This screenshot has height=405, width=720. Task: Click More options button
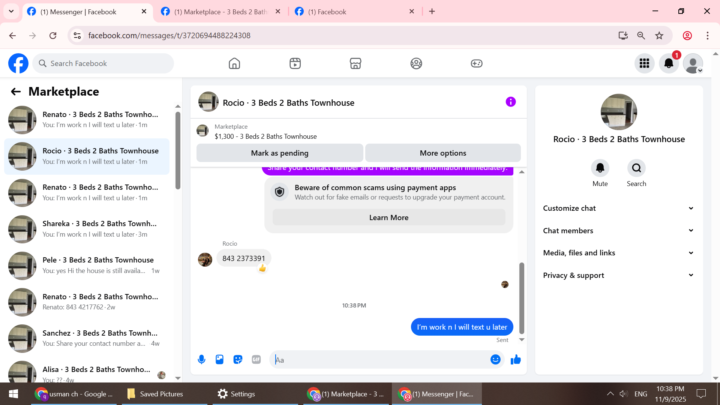click(x=443, y=153)
